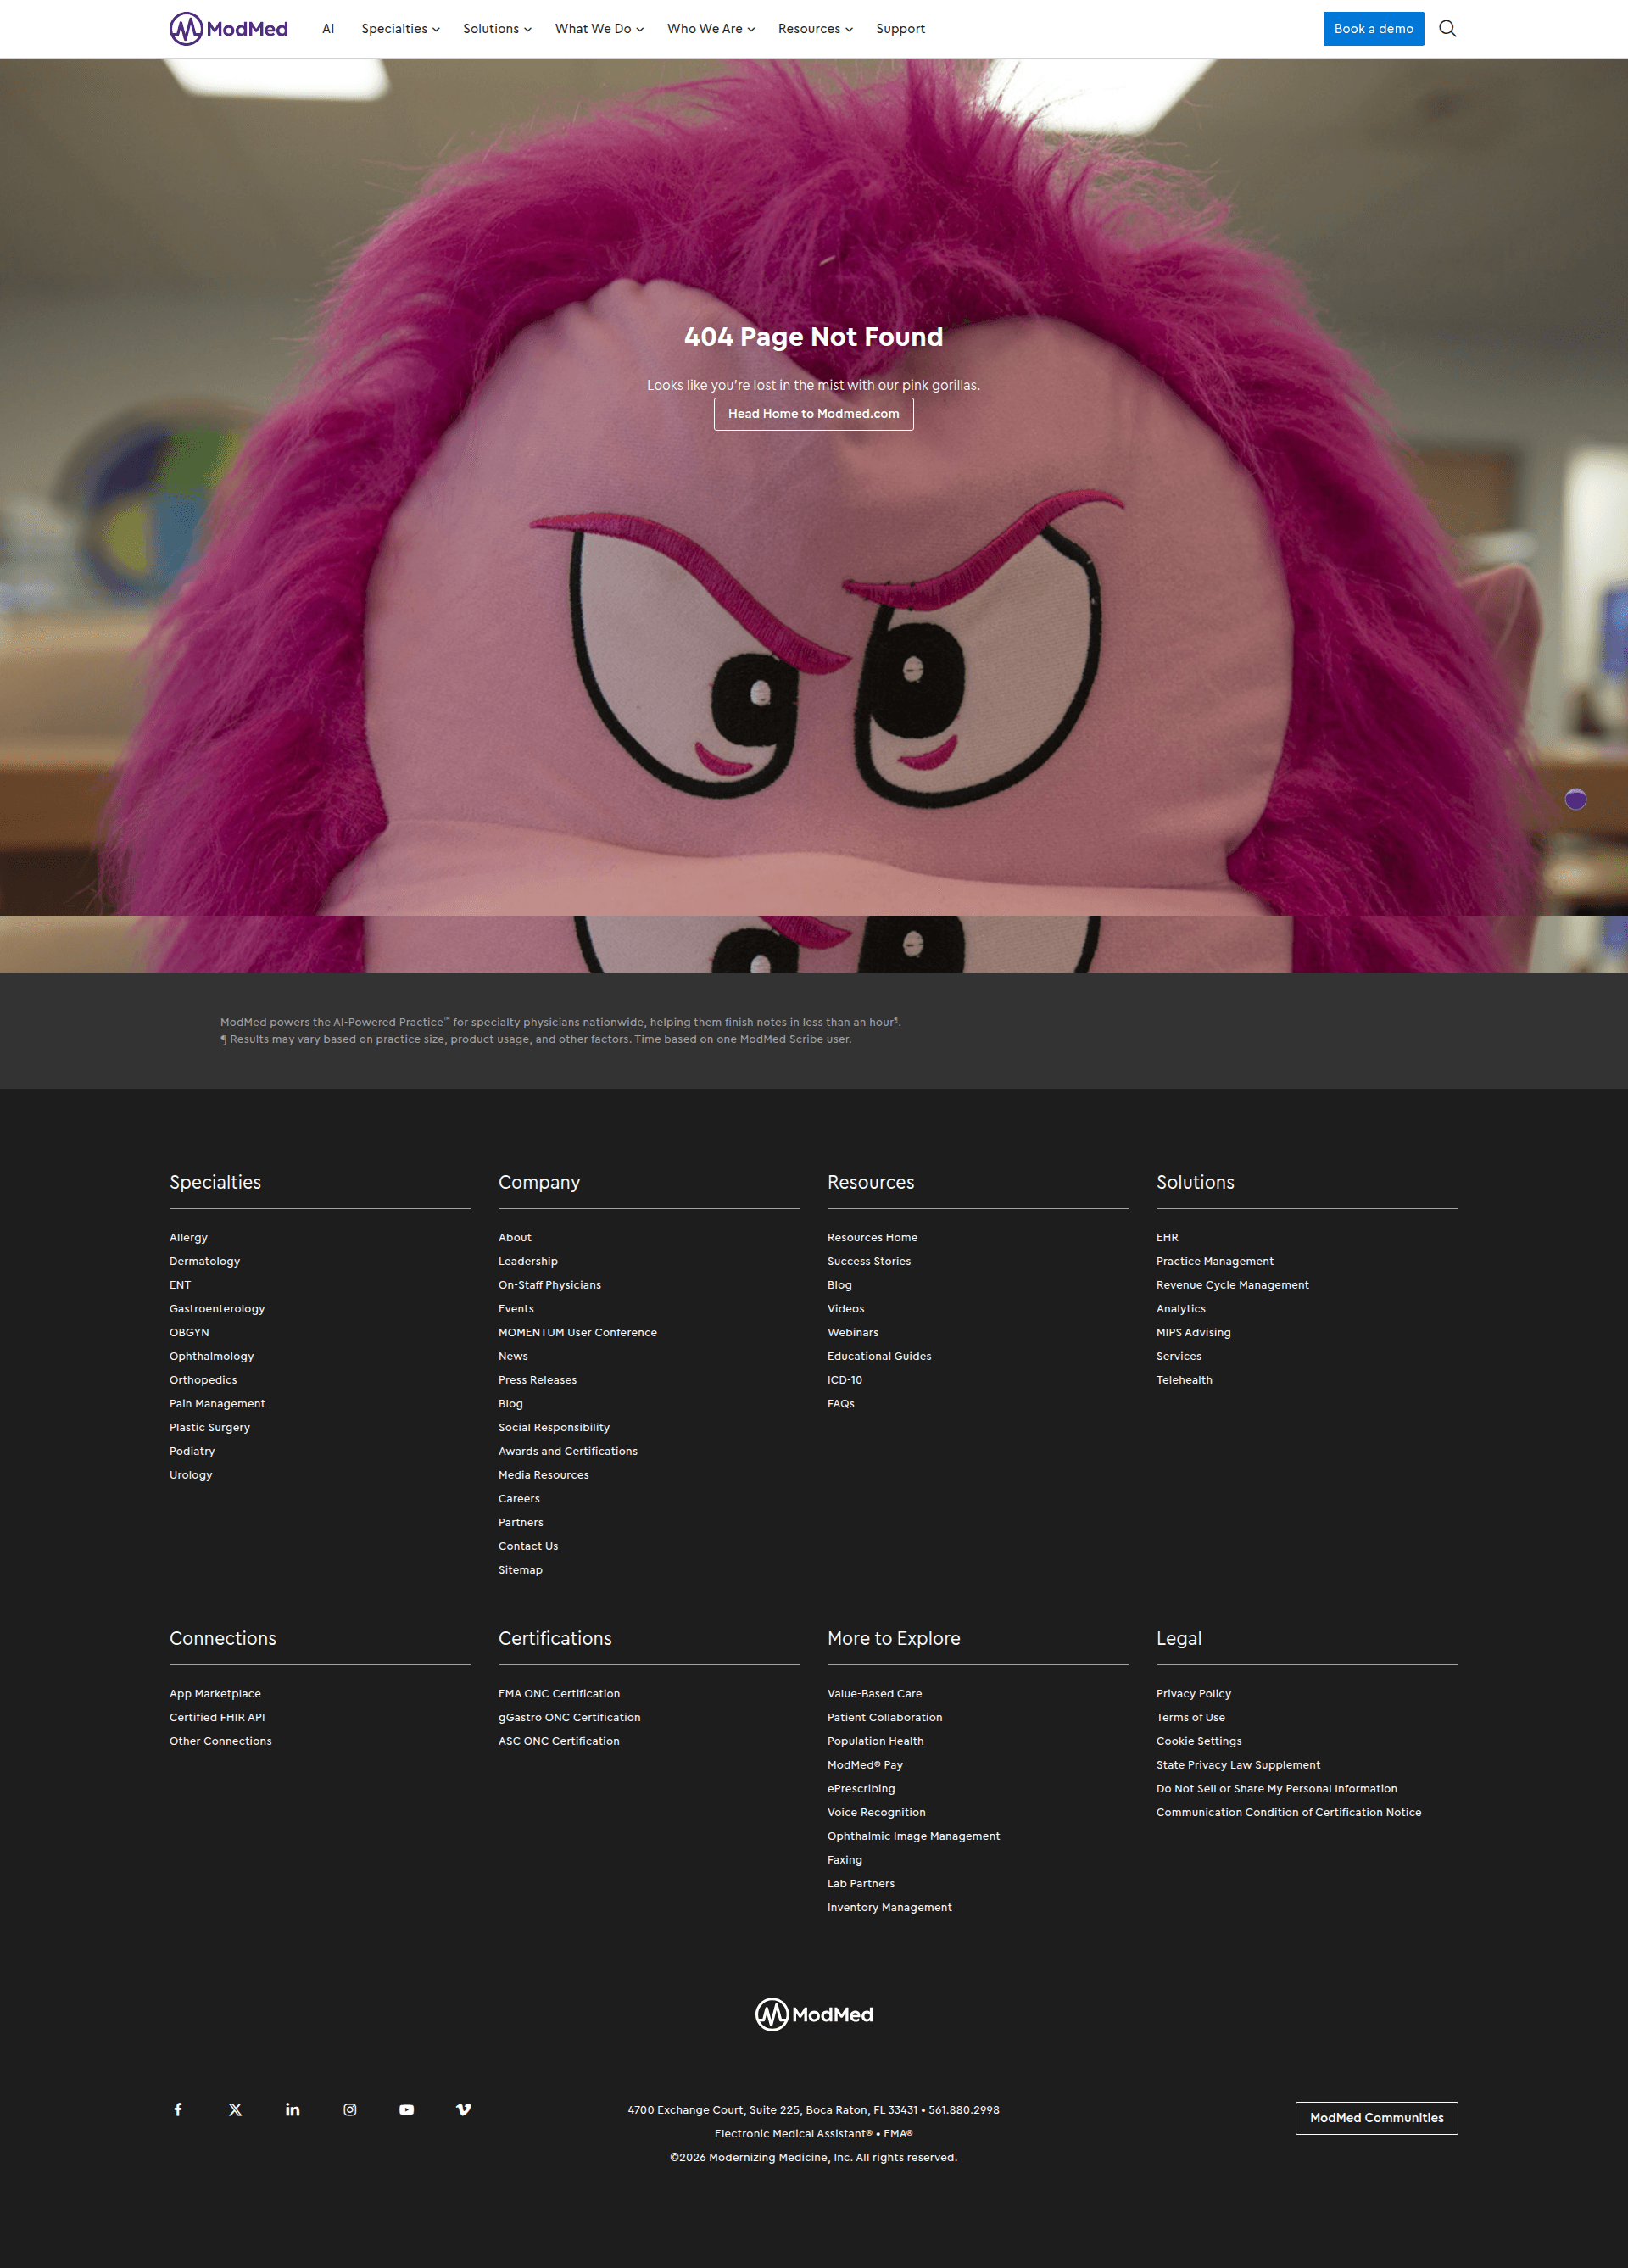Open the Terms of Use link
This screenshot has width=1628, height=2268.
pyautogui.click(x=1190, y=1717)
